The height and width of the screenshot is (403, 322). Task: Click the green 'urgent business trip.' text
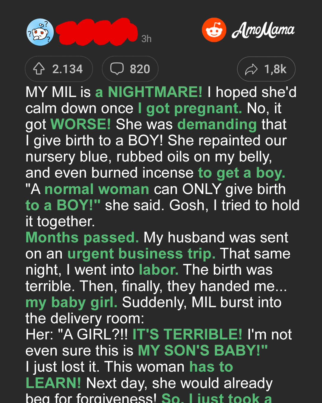142,254
